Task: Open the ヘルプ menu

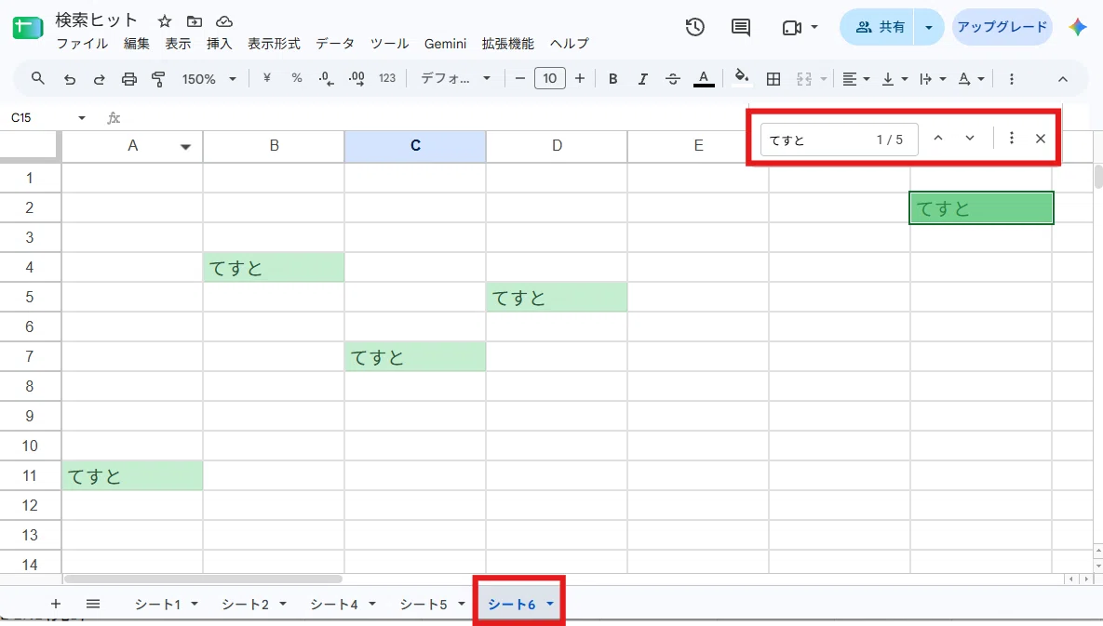Action: tap(569, 44)
